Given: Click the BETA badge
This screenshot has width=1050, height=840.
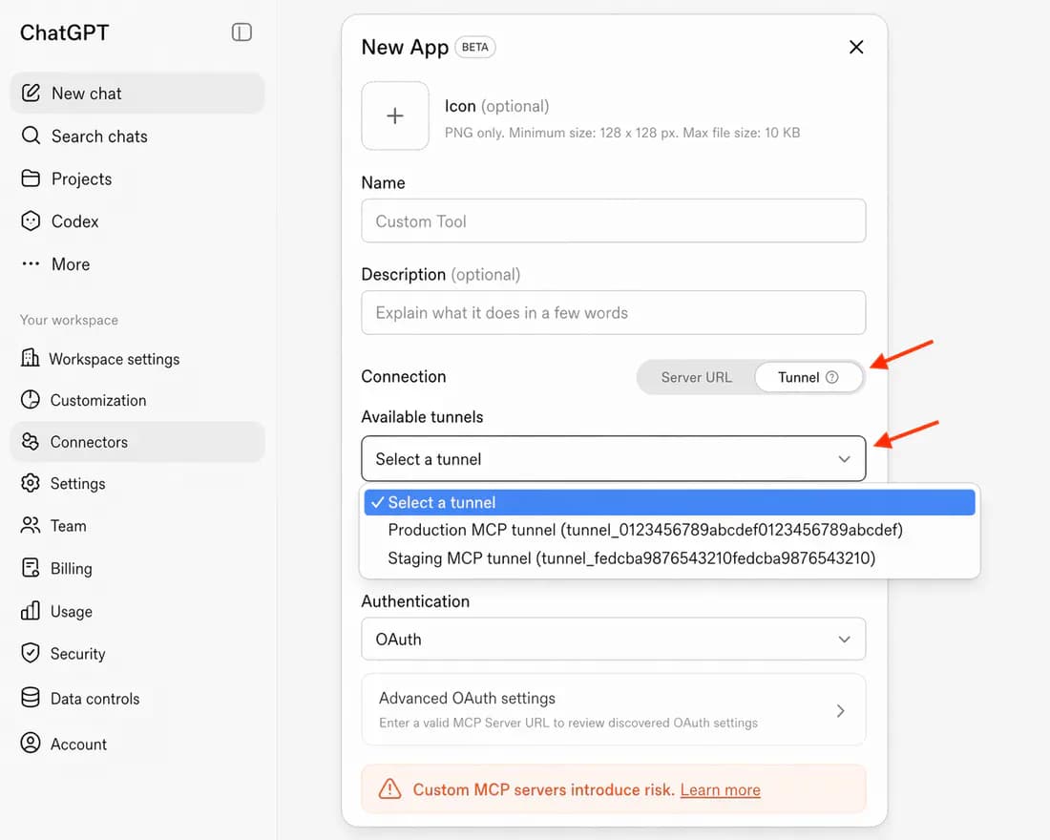Looking at the screenshot, I should tap(474, 47).
